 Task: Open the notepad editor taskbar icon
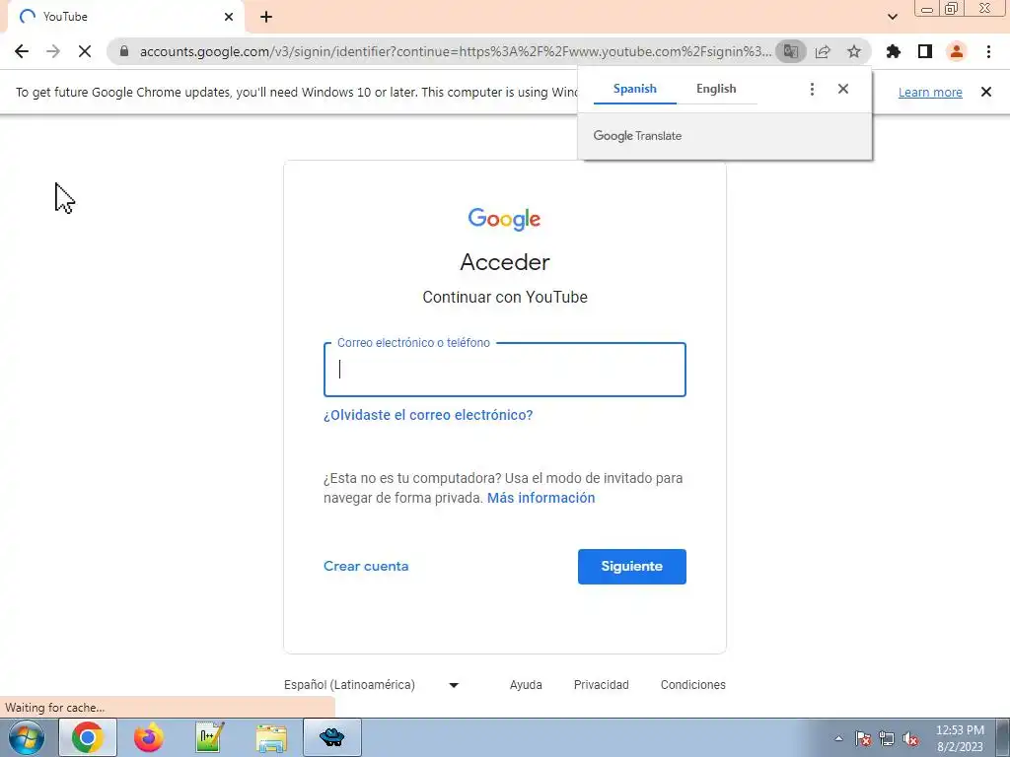(x=209, y=737)
